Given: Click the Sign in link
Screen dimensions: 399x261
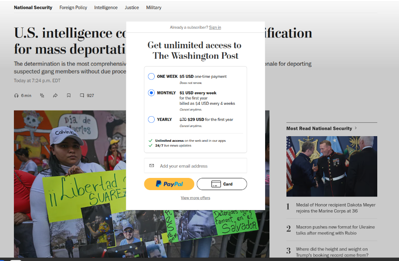Looking at the screenshot, I should pos(215,27).
